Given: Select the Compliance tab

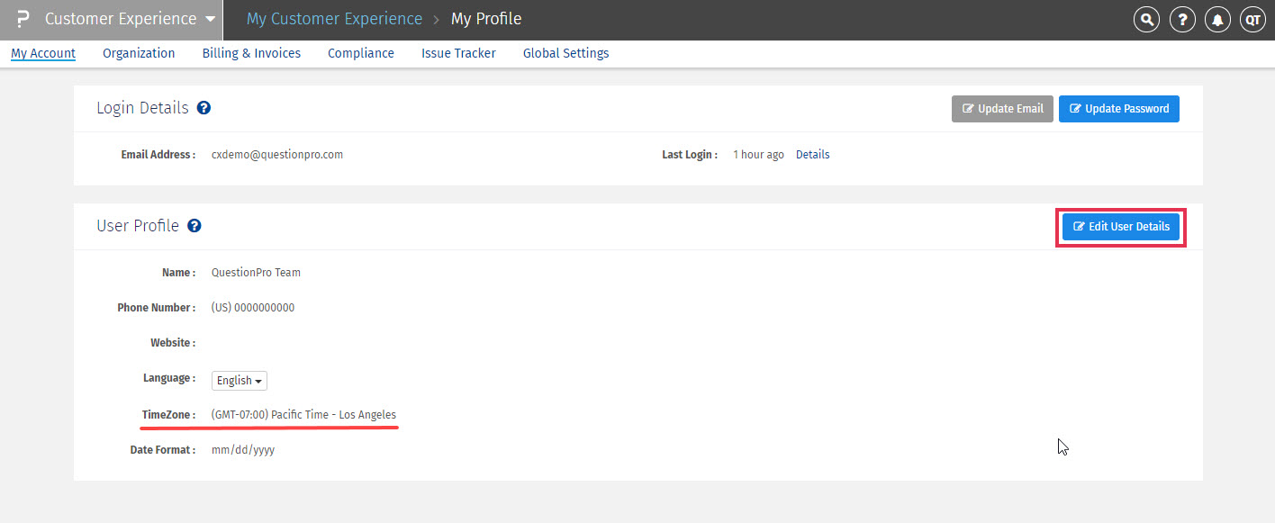Looking at the screenshot, I should 361,53.
